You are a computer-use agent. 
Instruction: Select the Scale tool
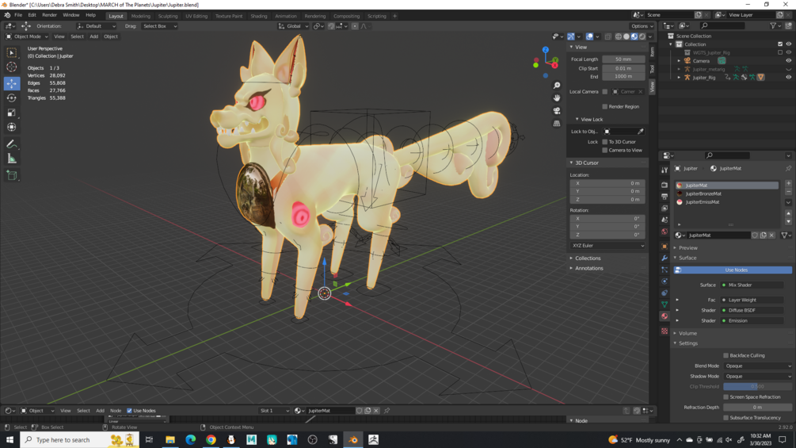pos(12,113)
